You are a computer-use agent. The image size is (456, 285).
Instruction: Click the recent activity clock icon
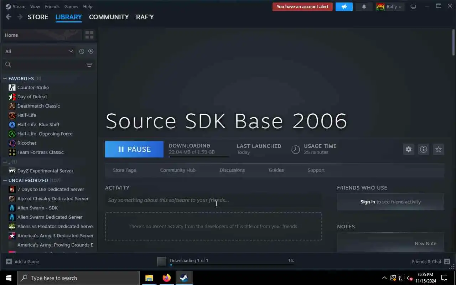point(82,51)
